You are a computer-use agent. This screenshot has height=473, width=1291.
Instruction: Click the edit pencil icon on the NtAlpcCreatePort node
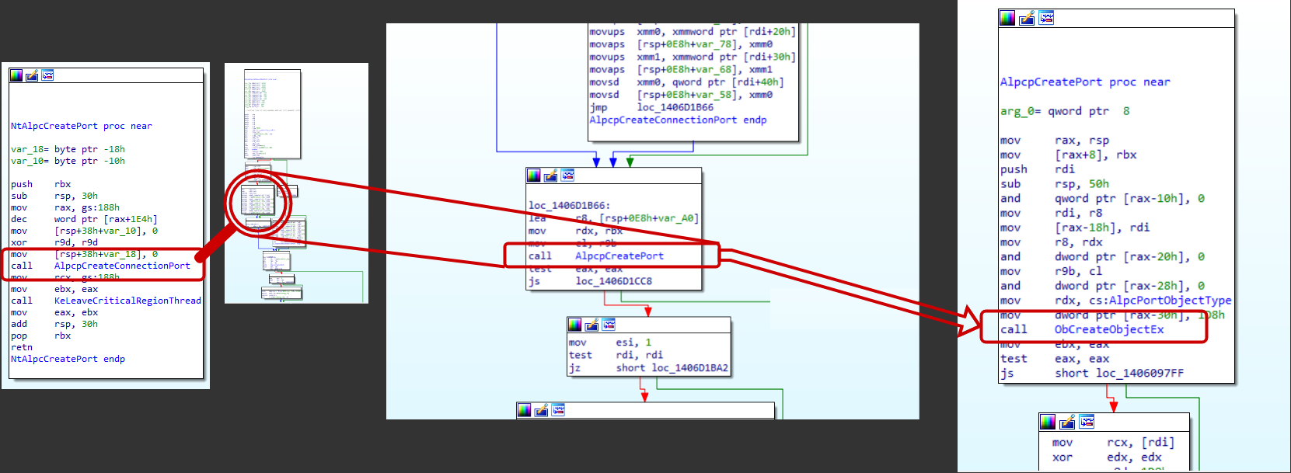pyautogui.click(x=32, y=75)
